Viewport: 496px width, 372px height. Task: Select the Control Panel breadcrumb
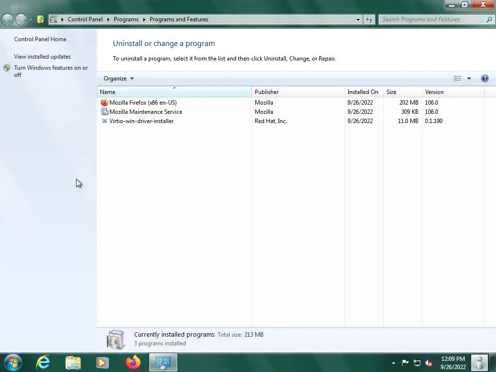pos(85,19)
